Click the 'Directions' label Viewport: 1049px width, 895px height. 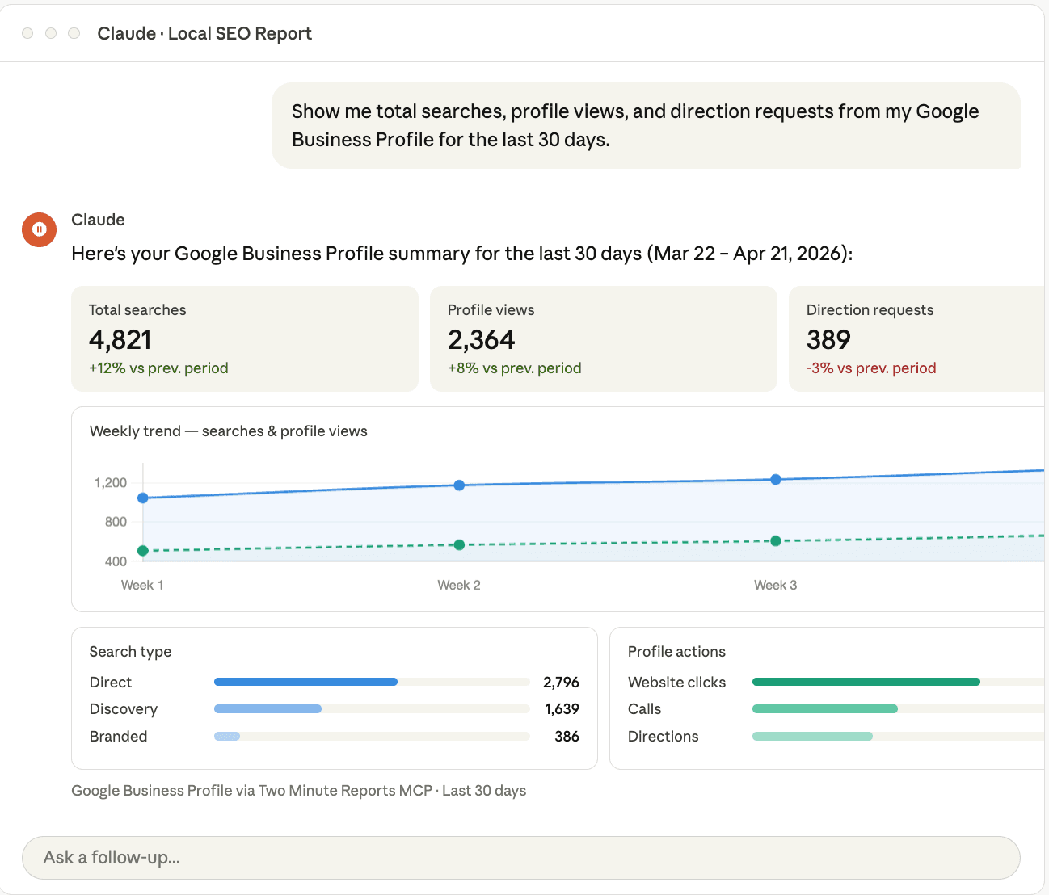[x=663, y=736]
